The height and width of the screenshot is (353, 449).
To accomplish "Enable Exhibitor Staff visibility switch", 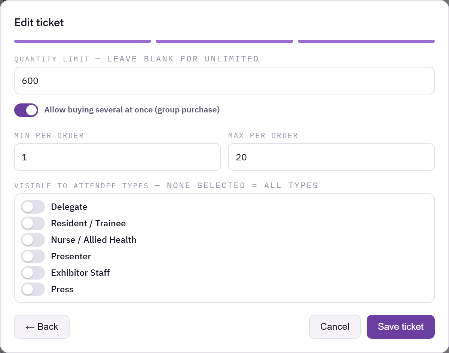I will [x=33, y=273].
